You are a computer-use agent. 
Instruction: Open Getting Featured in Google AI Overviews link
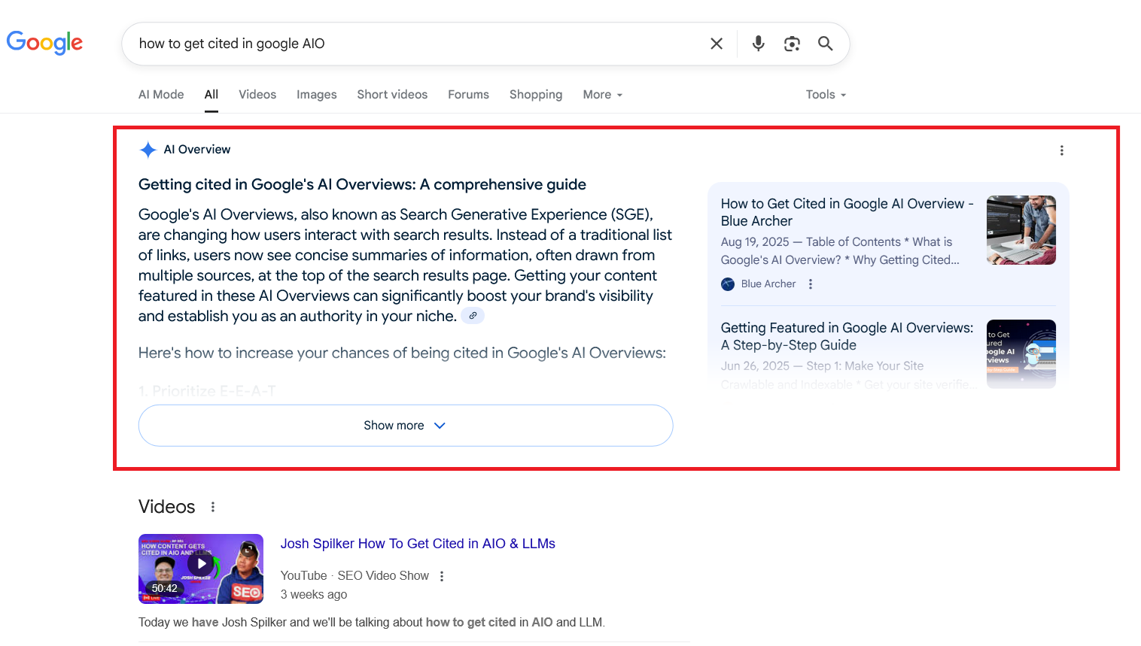(847, 336)
